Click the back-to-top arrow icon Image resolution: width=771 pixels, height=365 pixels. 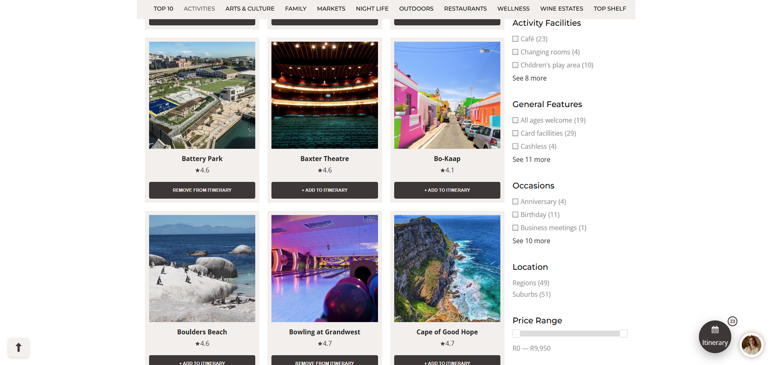[18, 348]
